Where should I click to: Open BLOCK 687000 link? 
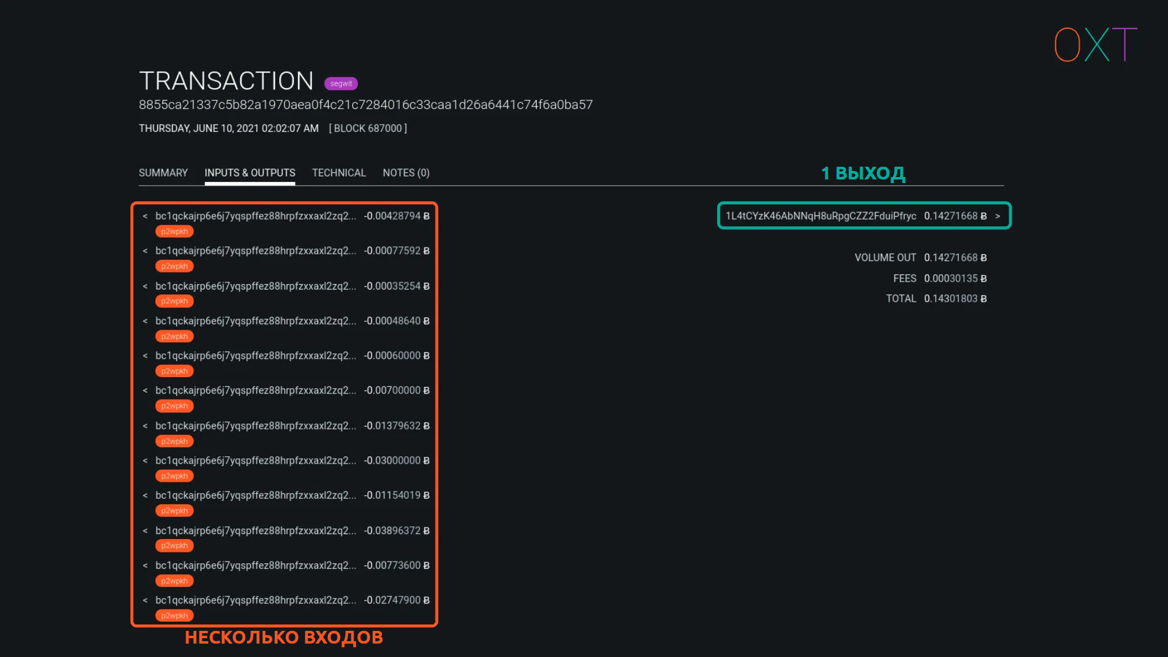click(368, 128)
